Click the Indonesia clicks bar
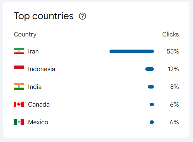This screenshot has width=193, height=142. 150,69
